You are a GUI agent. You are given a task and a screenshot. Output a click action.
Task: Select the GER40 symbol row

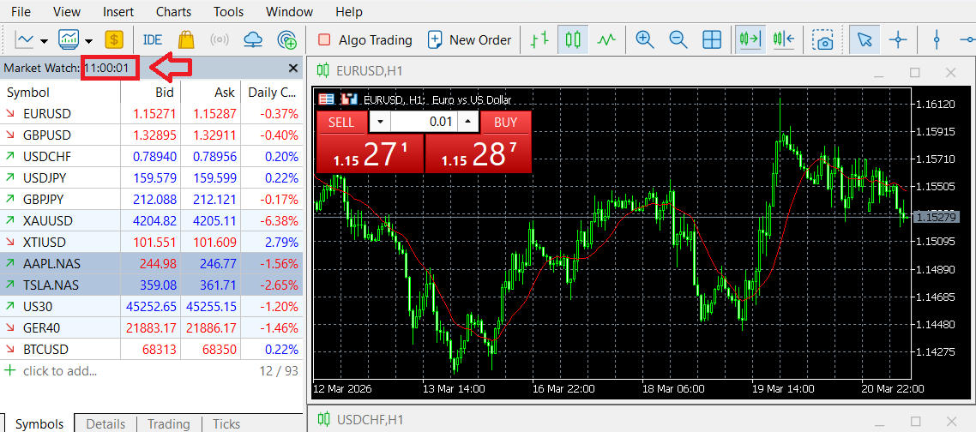[151, 327]
